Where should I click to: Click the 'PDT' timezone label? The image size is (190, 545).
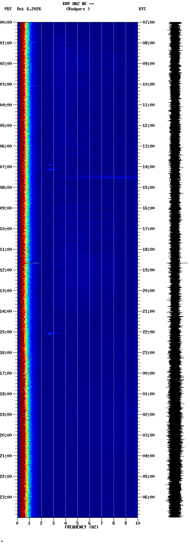[x=8, y=9]
